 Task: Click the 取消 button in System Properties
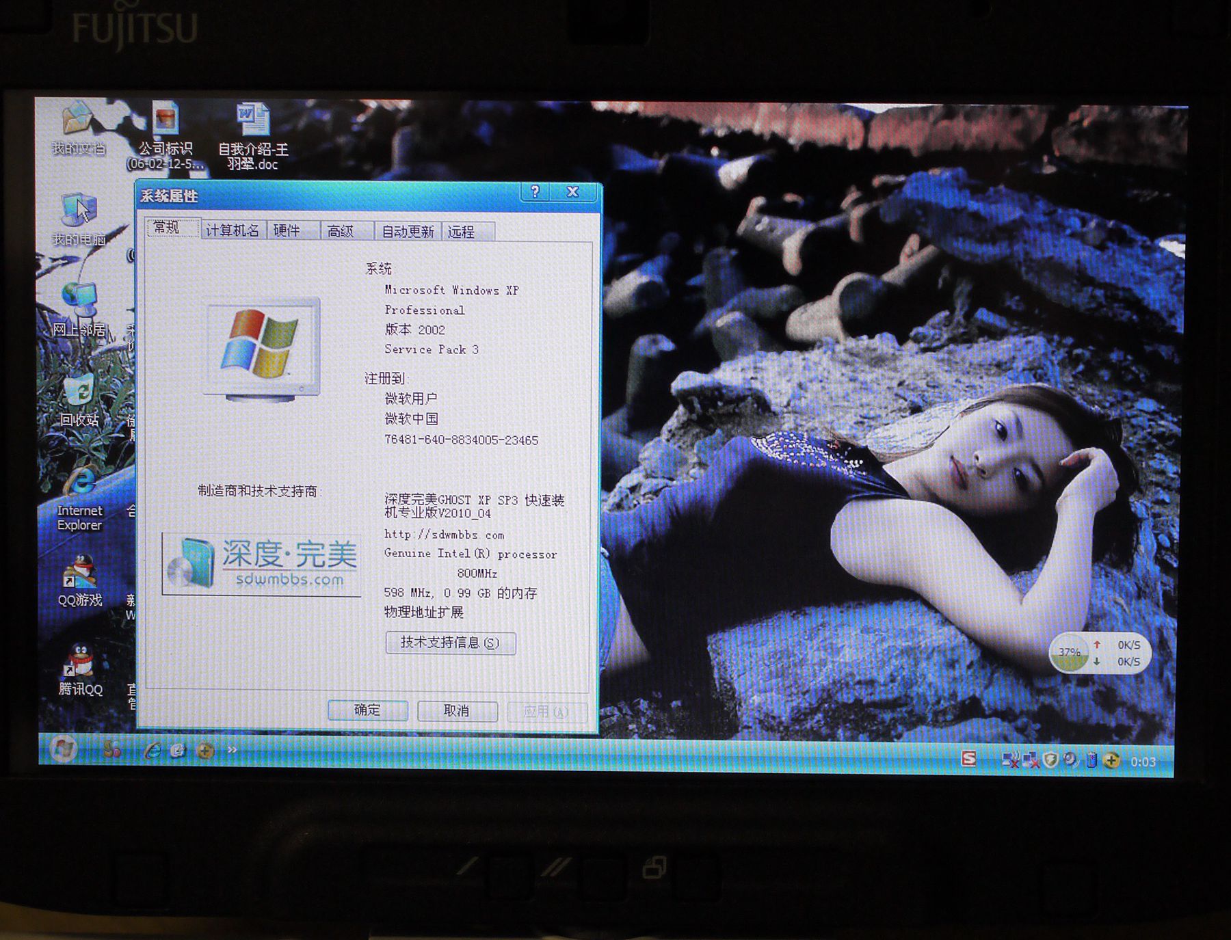point(458,711)
